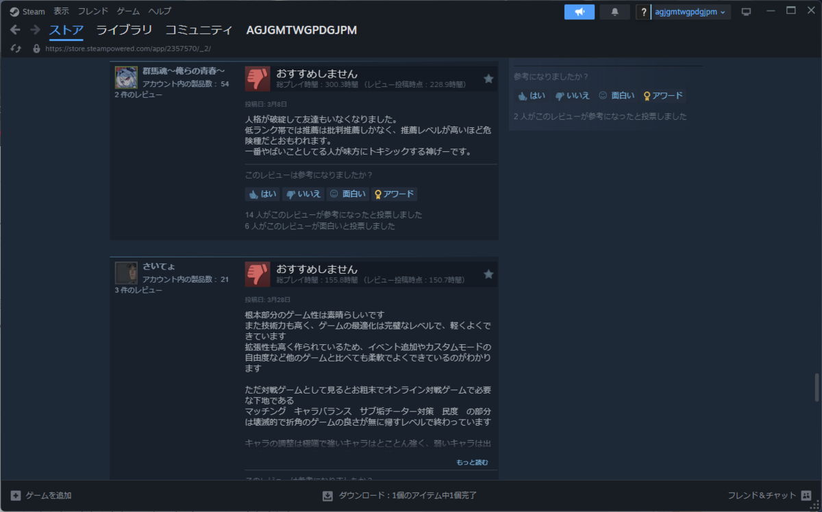This screenshot has width=822, height=512.
Task: Click 6 人がこのレビューが面白いと text
Action: tap(320, 226)
